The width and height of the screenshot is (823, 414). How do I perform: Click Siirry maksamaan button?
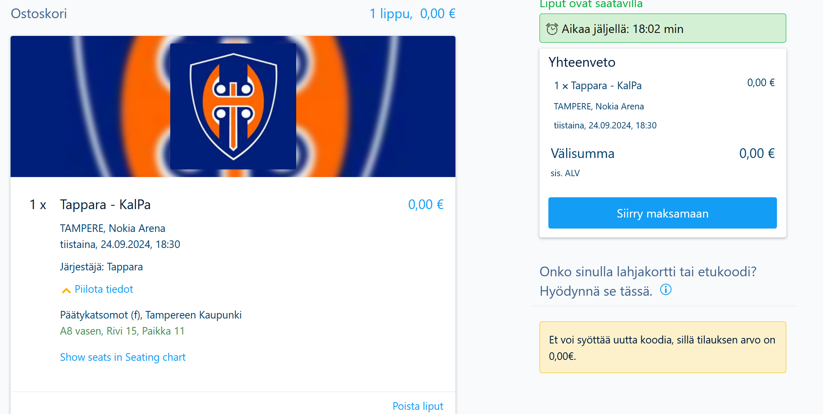point(662,213)
